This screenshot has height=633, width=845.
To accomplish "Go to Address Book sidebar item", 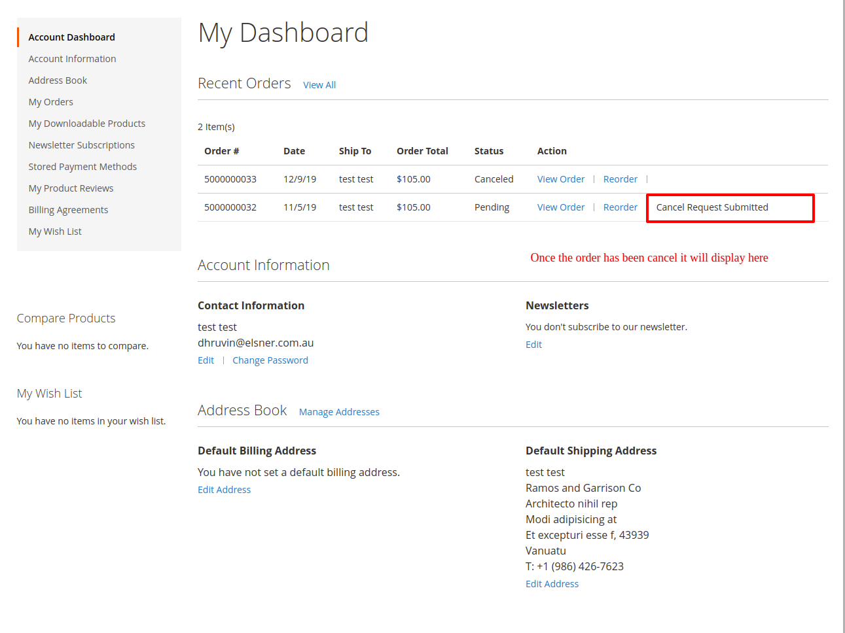I will coord(58,80).
